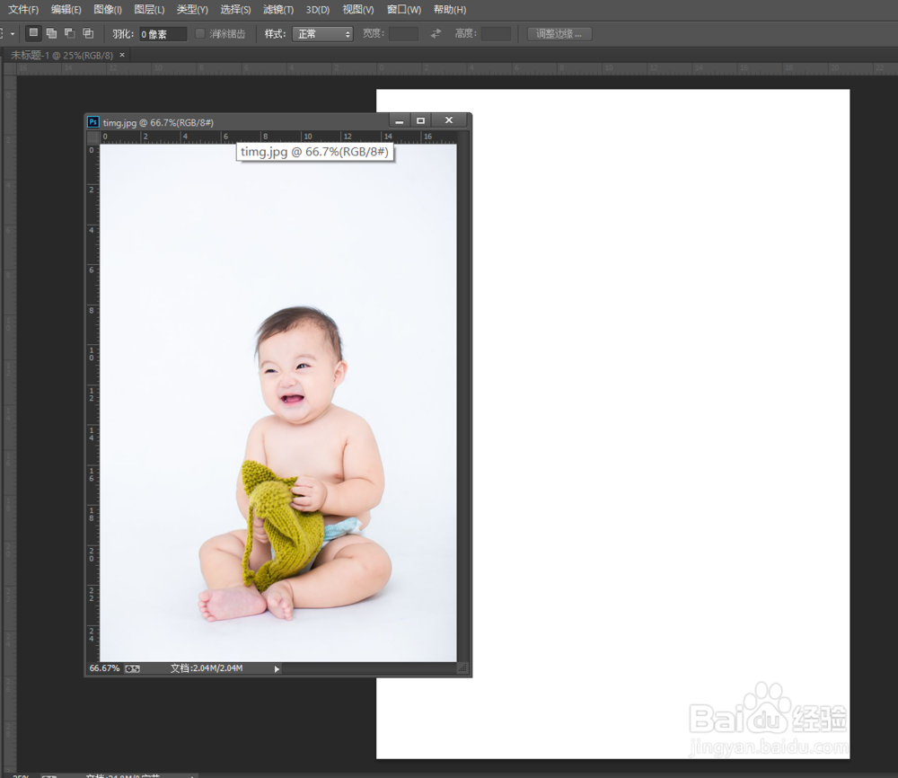898x778 pixels.
Task: Click the 文档:2.04M/2.04M status text
Action: pyautogui.click(x=207, y=668)
